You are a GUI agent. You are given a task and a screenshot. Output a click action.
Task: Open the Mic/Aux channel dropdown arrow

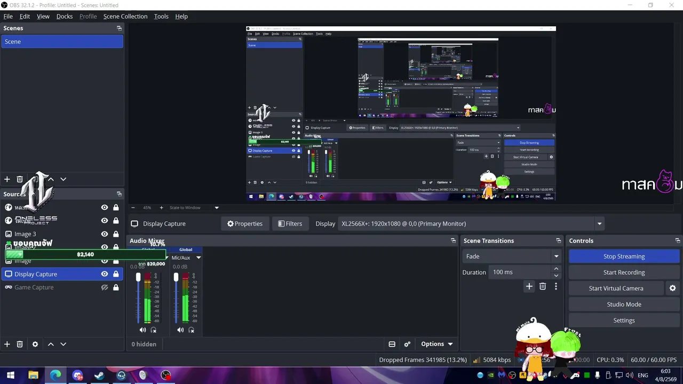[198, 258]
